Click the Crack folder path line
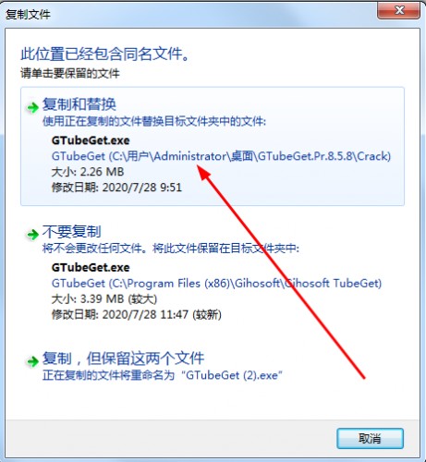 pyautogui.click(x=221, y=156)
